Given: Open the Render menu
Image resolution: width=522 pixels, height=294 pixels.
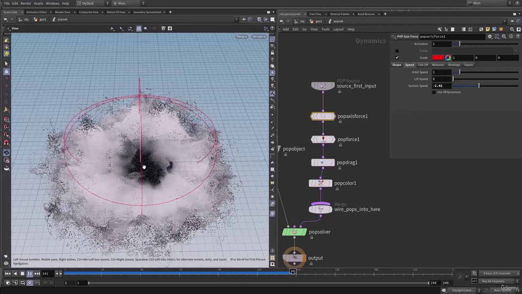Looking at the screenshot, I should point(26,3).
